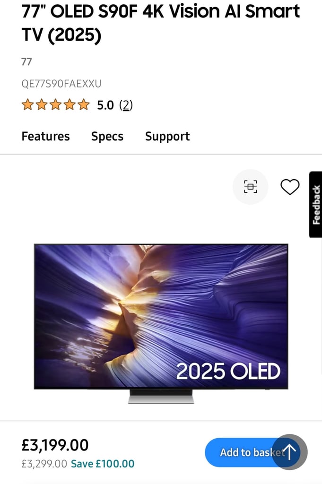
Task: Click the £3,199.00 current price
Action: (x=55, y=445)
